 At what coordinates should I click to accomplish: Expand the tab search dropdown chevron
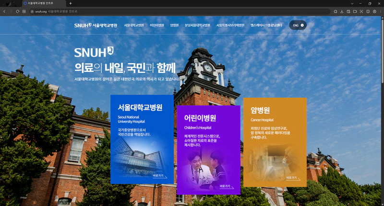352,3
